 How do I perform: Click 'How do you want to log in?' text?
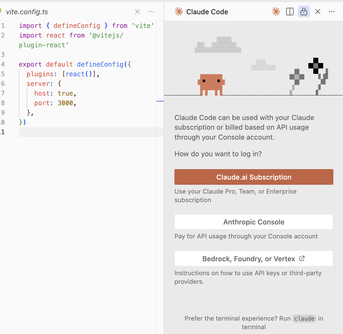point(218,154)
